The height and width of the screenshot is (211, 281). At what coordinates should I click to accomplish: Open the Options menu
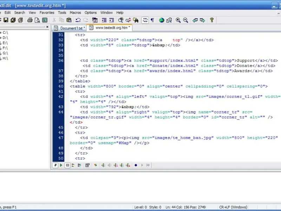pos(91,13)
